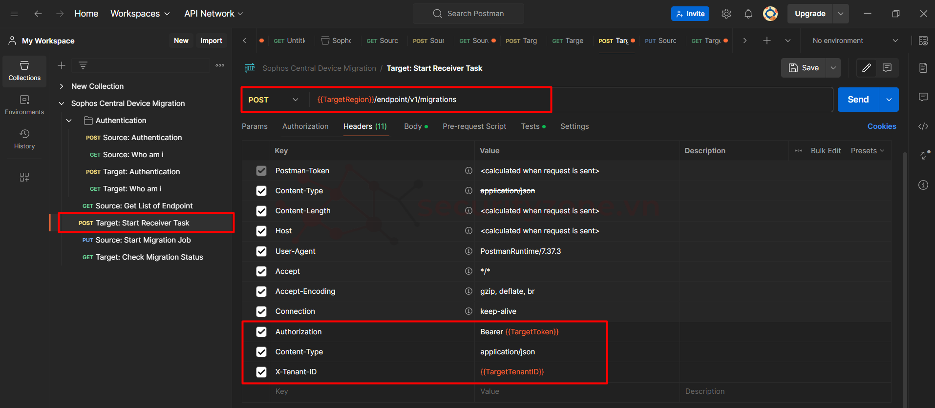Create new collection with plus icon
This screenshot has width=935, height=408.
point(62,65)
